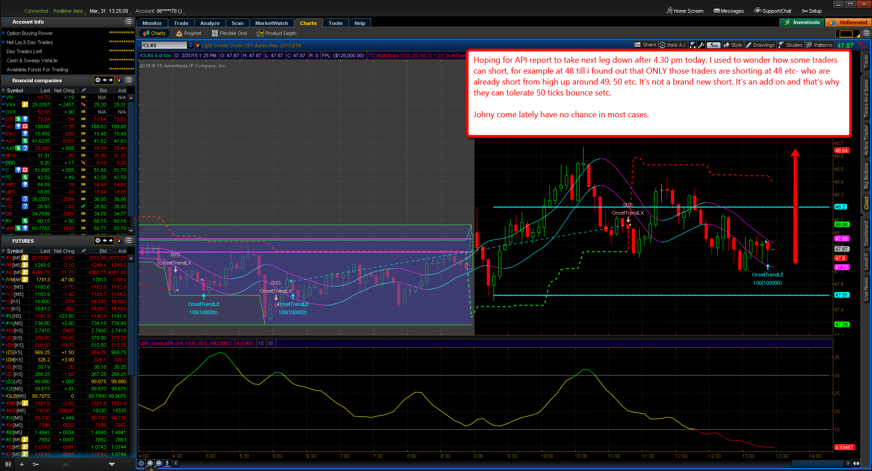The height and width of the screenshot is (471, 872).
Task: Switch to the Trade tab
Action: coord(181,23)
